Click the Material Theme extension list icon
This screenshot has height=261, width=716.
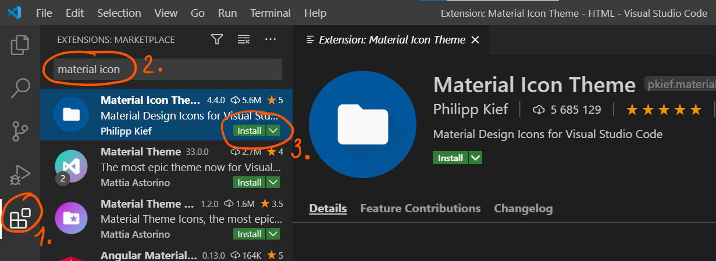tap(71, 166)
